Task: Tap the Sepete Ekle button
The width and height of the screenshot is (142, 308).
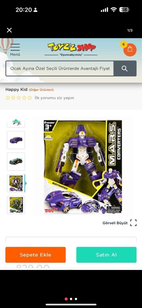Action: pos(36,255)
